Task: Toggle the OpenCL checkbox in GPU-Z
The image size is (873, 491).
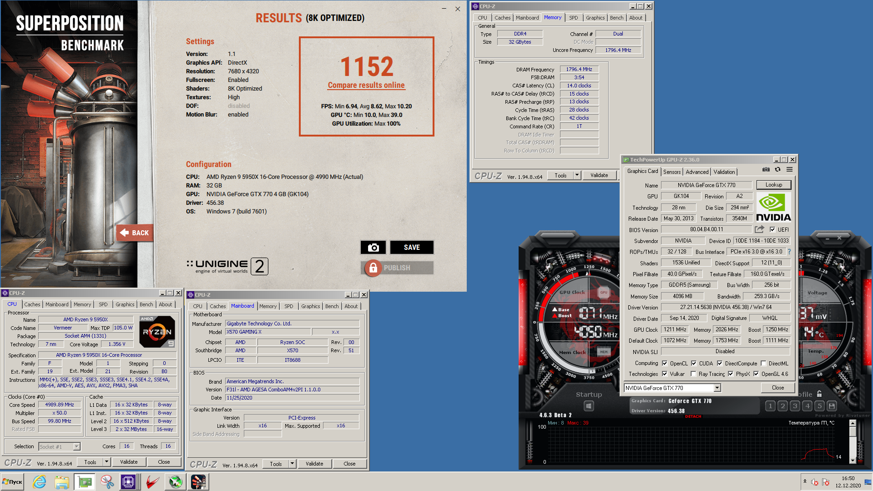Action: 665,363
